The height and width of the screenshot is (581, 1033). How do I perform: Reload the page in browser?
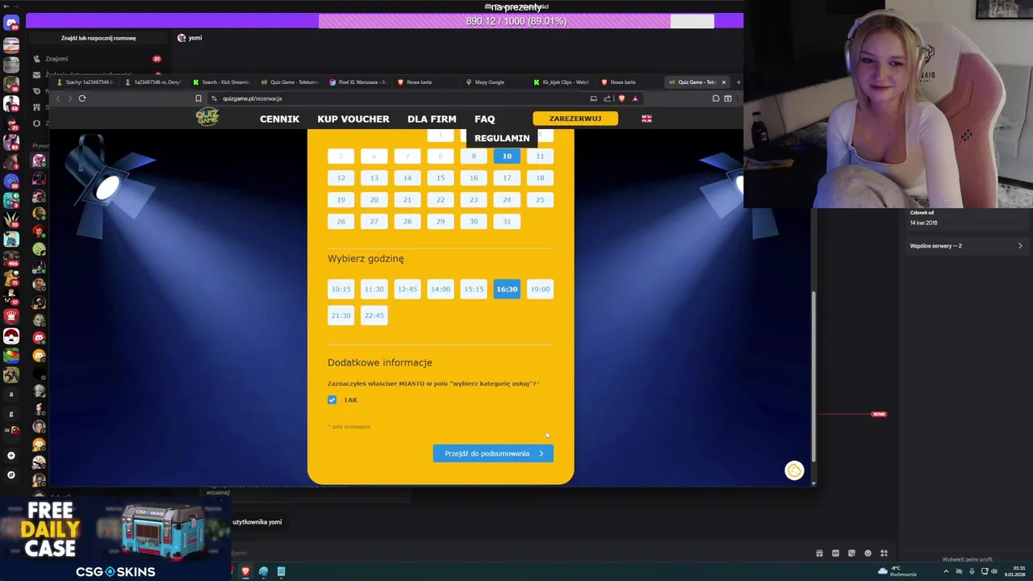(x=82, y=98)
